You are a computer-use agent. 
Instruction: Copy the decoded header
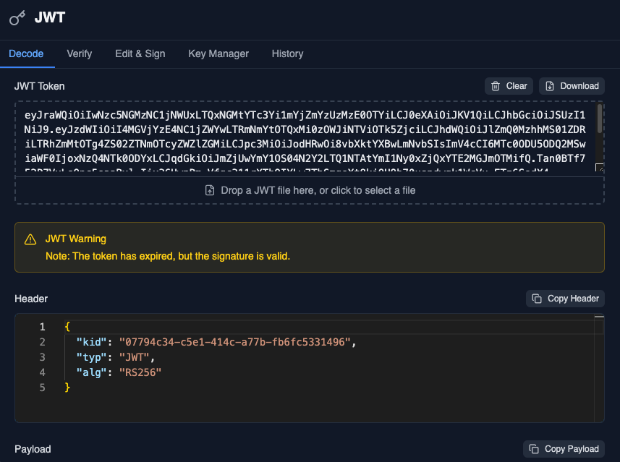point(566,299)
